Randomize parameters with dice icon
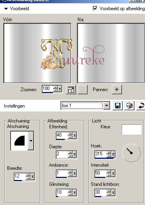 129,106
